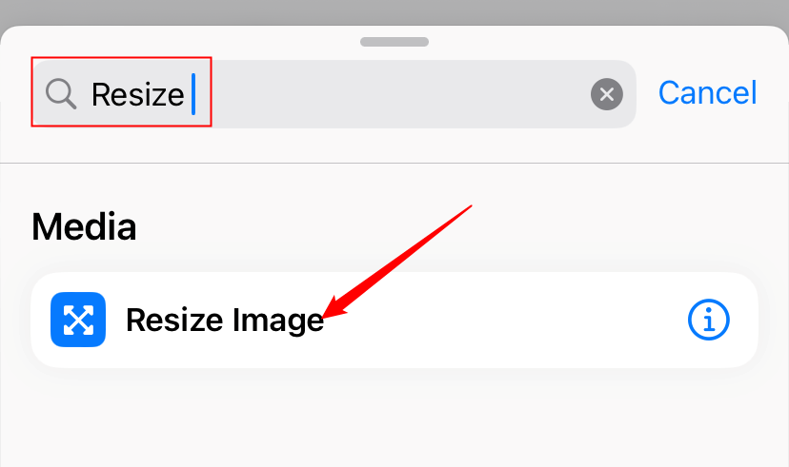Click the arrows-expand icon in the Media result
Screen dimensions: 789x467
[x=78, y=321]
